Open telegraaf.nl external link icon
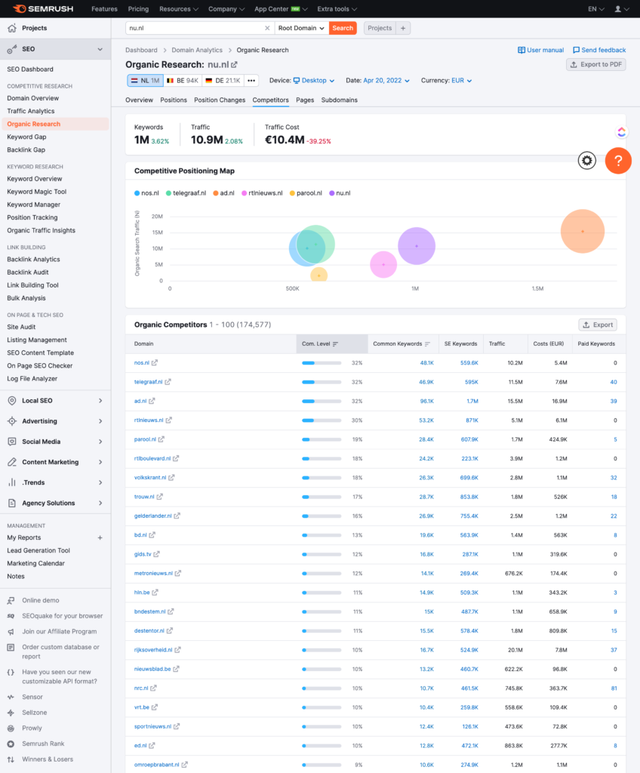640x773 pixels. click(x=168, y=382)
